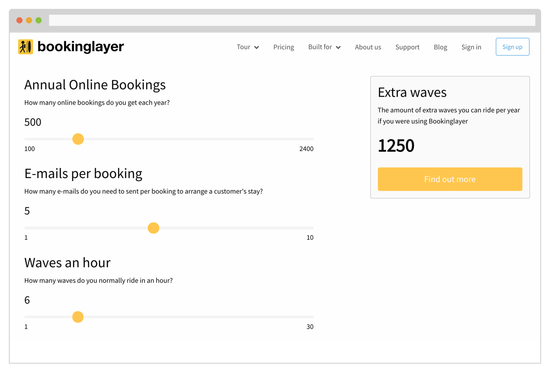Click Sign in in the navigation
Screen dimensions: 550x373
pos(471,47)
